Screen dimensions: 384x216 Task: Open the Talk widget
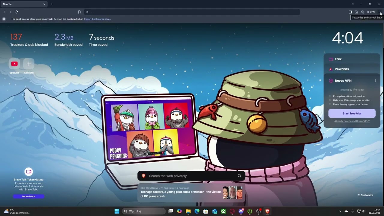click(352, 59)
